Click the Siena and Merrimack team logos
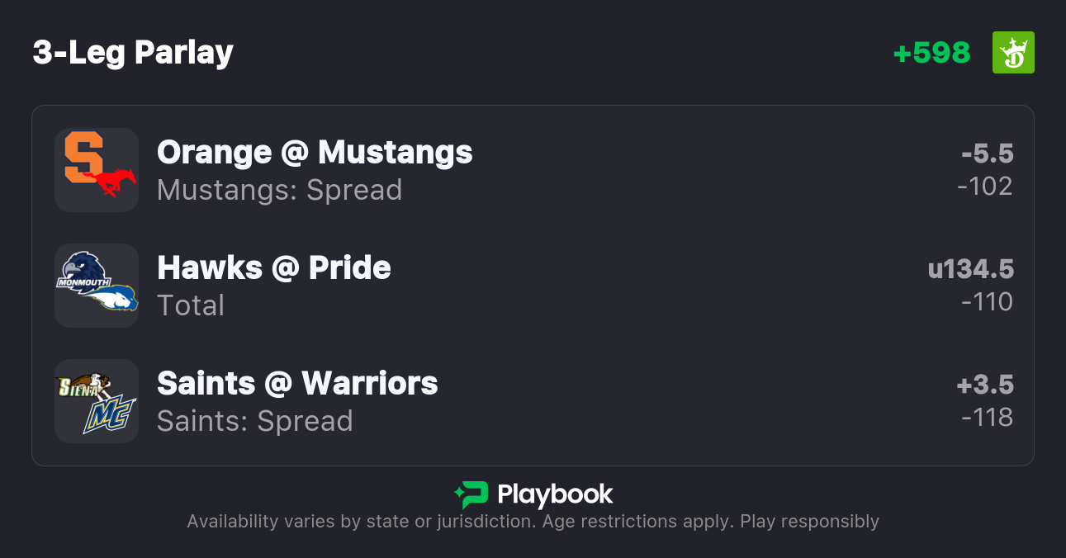 coord(97,401)
